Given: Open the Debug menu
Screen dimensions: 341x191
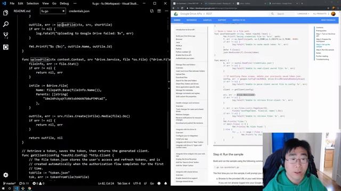Looking at the screenshot, I should click(x=64, y=4).
